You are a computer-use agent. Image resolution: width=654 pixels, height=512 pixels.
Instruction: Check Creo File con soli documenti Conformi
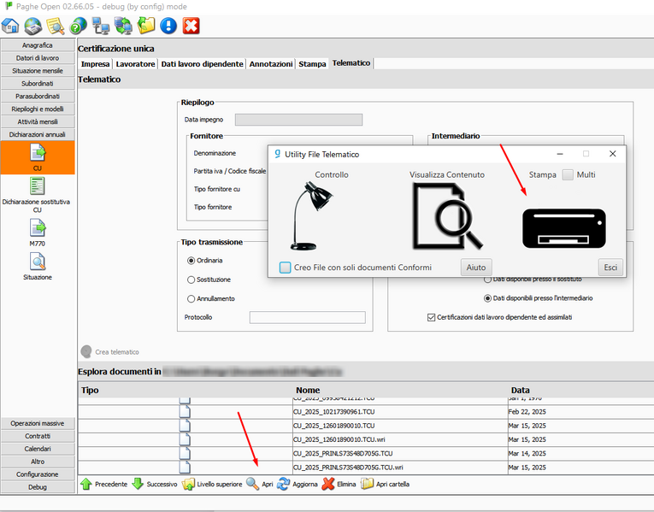tap(286, 268)
